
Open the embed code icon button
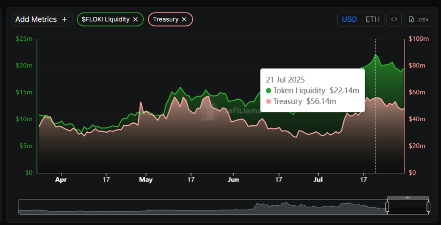click(x=393, y=19)
